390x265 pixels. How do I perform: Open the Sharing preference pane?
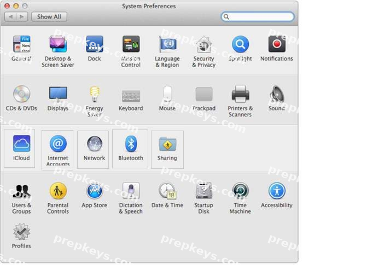point(167,149)
